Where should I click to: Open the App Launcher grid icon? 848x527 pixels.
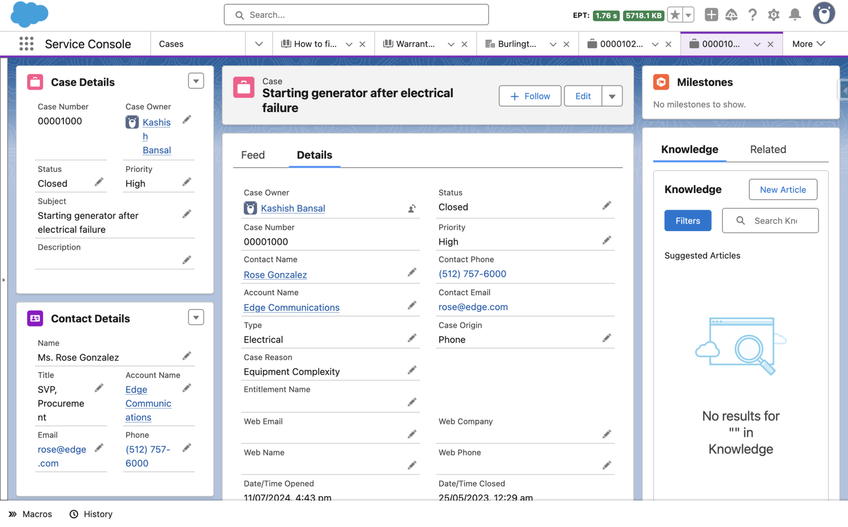point(26,43)
